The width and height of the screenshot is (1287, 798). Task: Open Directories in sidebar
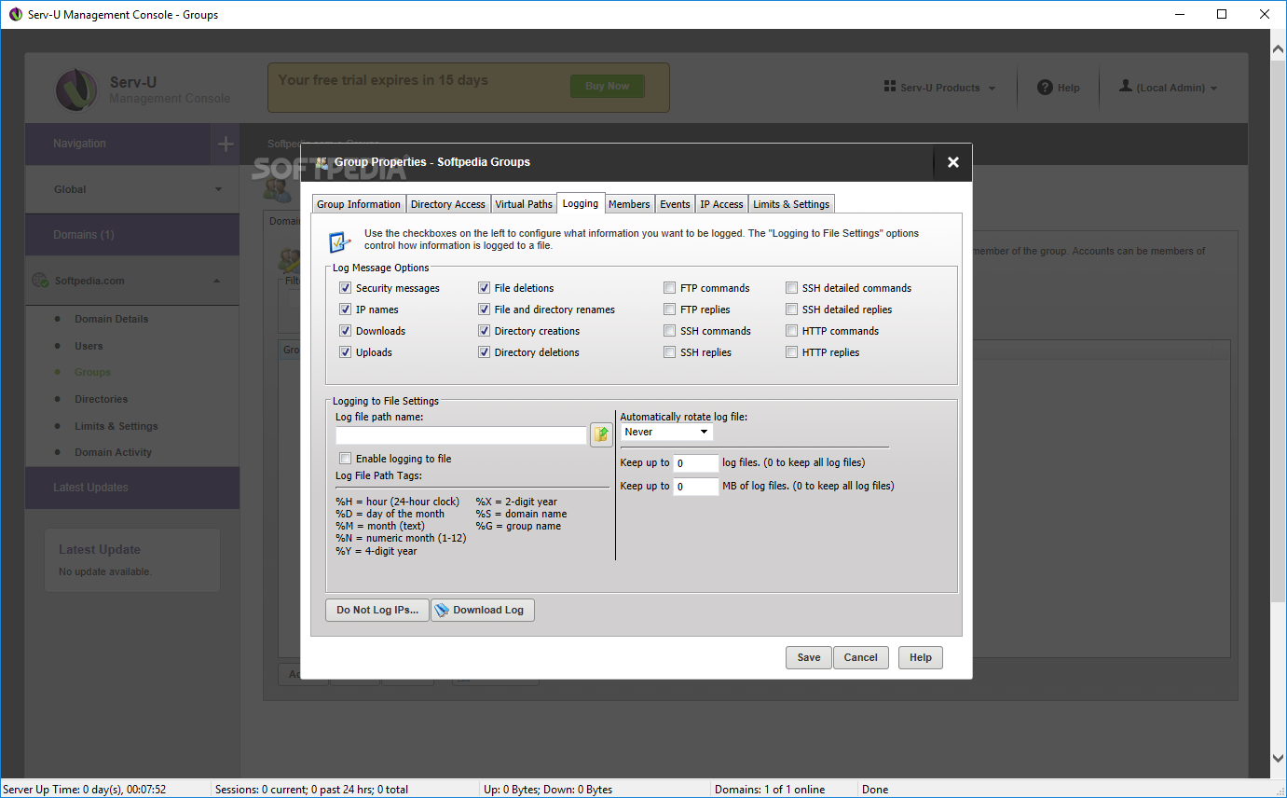point(102,399)
